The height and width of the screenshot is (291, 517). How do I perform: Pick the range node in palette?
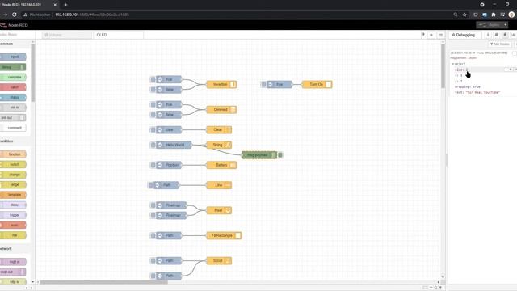tap(13, 185)
